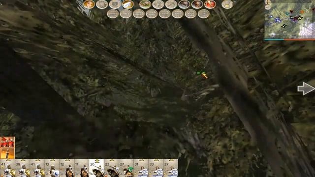Select the cavalry card with 11 soldiers
Image resolution: width=315 pixels, height=177 pixels.
tap(82, 168)
